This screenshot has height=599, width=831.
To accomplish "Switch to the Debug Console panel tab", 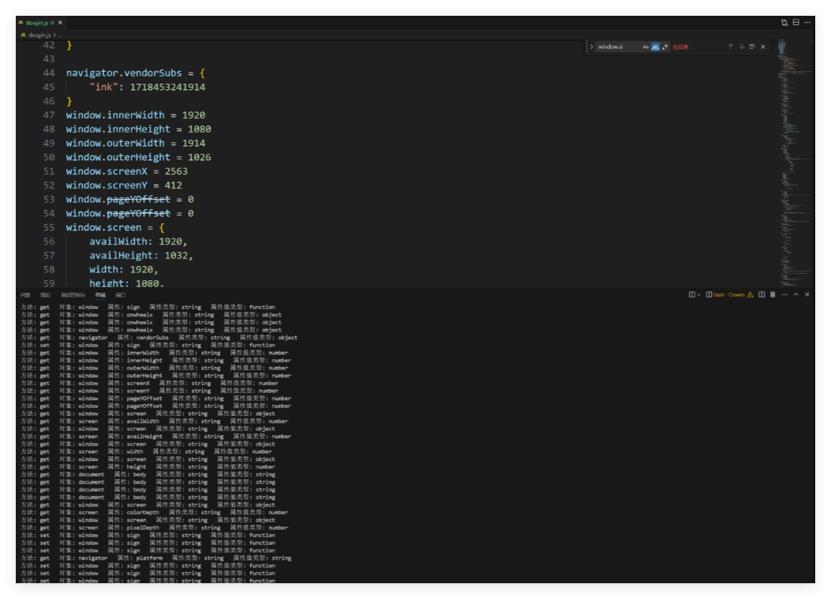I will (73, 295).
